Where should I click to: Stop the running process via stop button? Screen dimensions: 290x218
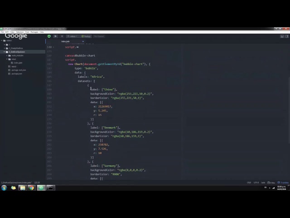tap(62, 36)
